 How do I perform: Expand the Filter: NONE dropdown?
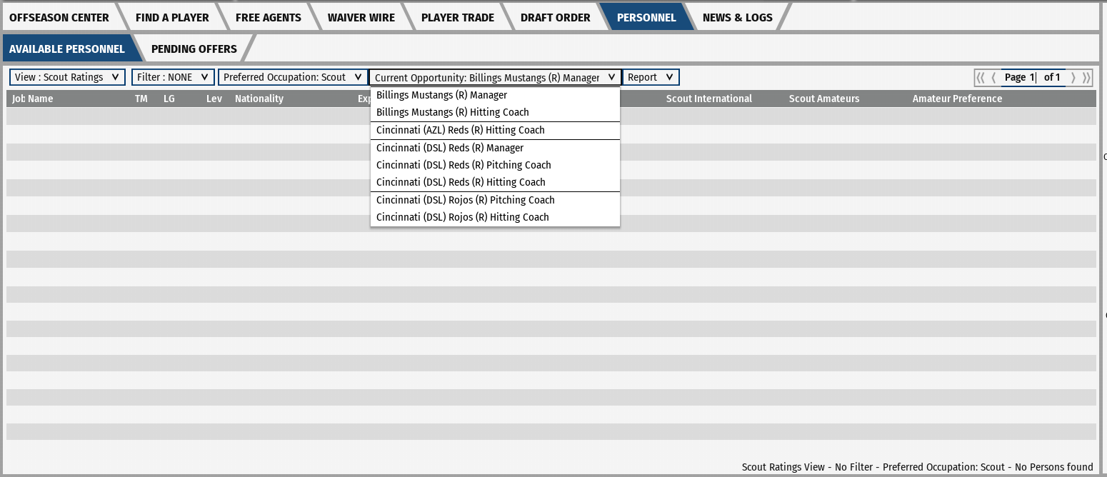[173, 77]
